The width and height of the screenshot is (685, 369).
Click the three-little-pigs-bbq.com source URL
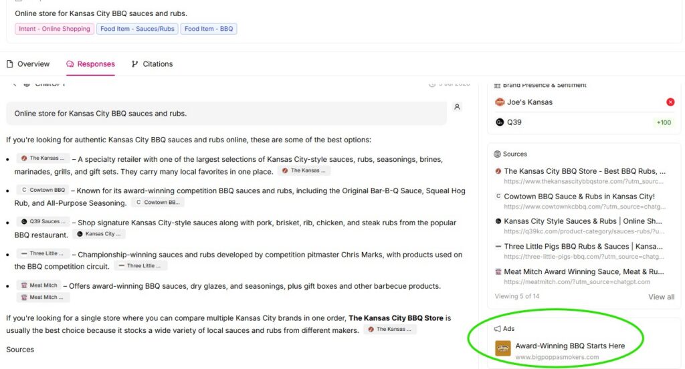pyautogui.click(x=583, y=257)
